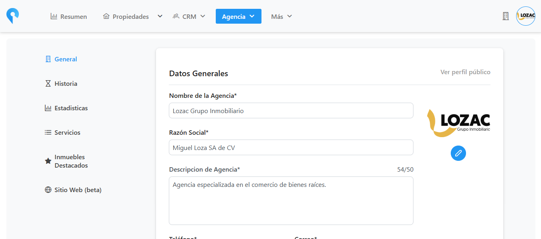Expand the Propiedades dropdown chevron
The width and height of the screenshot is (541, 239).
coord(160,16)
